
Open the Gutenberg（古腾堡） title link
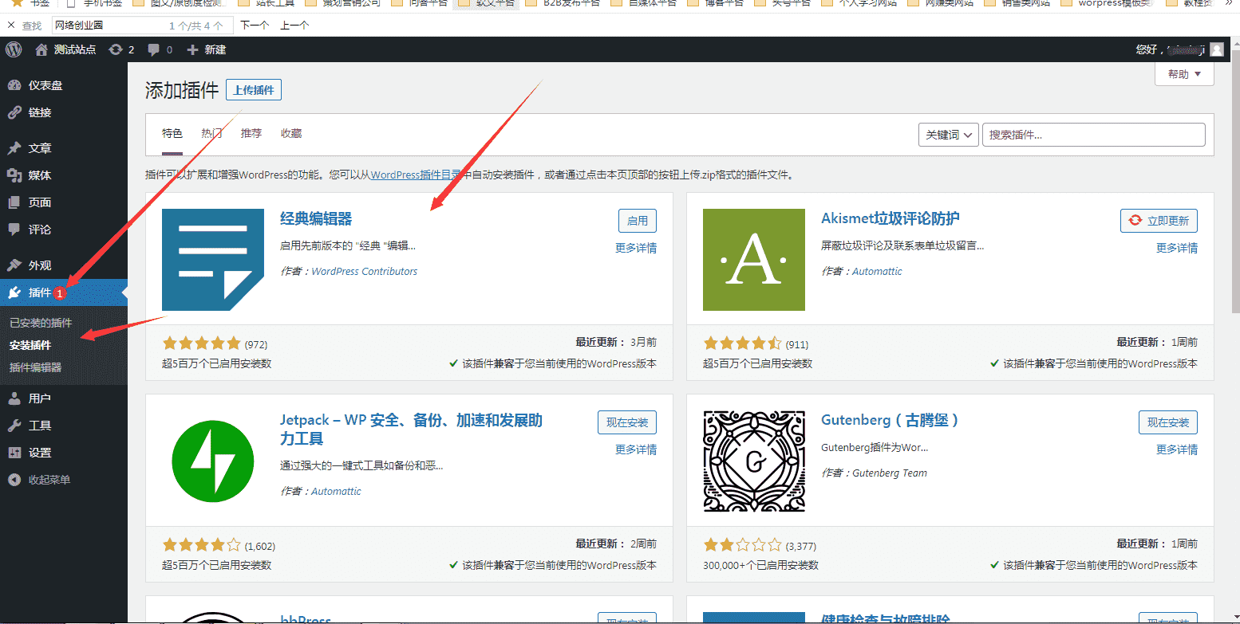891,420
